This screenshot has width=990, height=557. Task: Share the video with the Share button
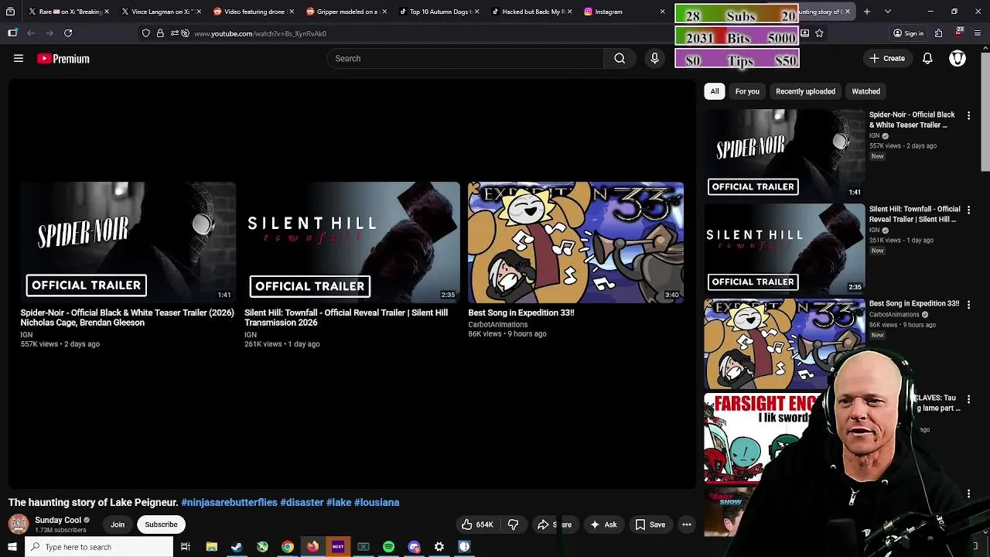click(555, 525)
